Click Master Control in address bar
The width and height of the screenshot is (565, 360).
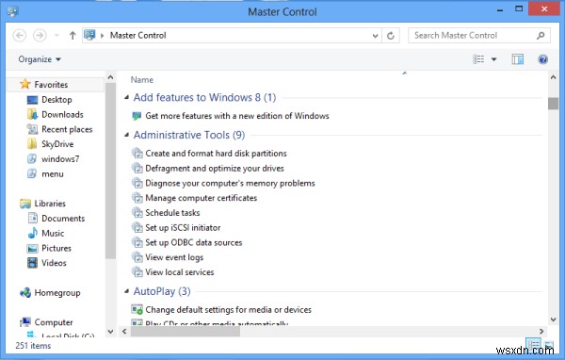pyautogui.click(x=138, y=36)
